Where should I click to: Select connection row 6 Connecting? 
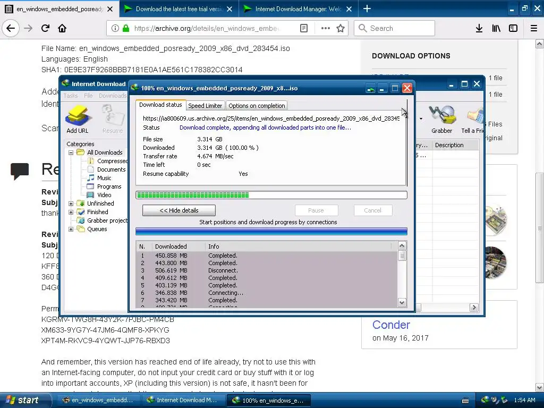tap(267, 293)
